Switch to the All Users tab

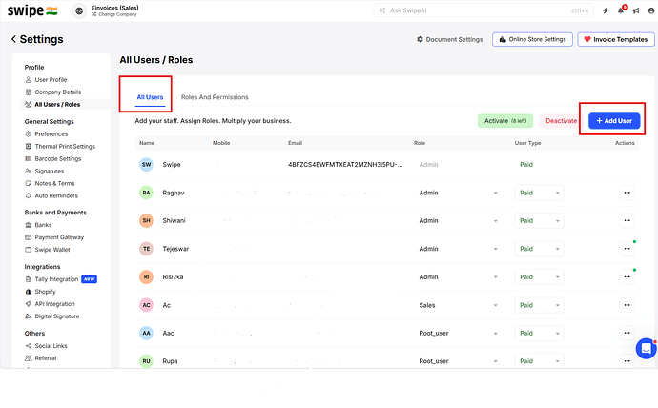click(150, 97)
